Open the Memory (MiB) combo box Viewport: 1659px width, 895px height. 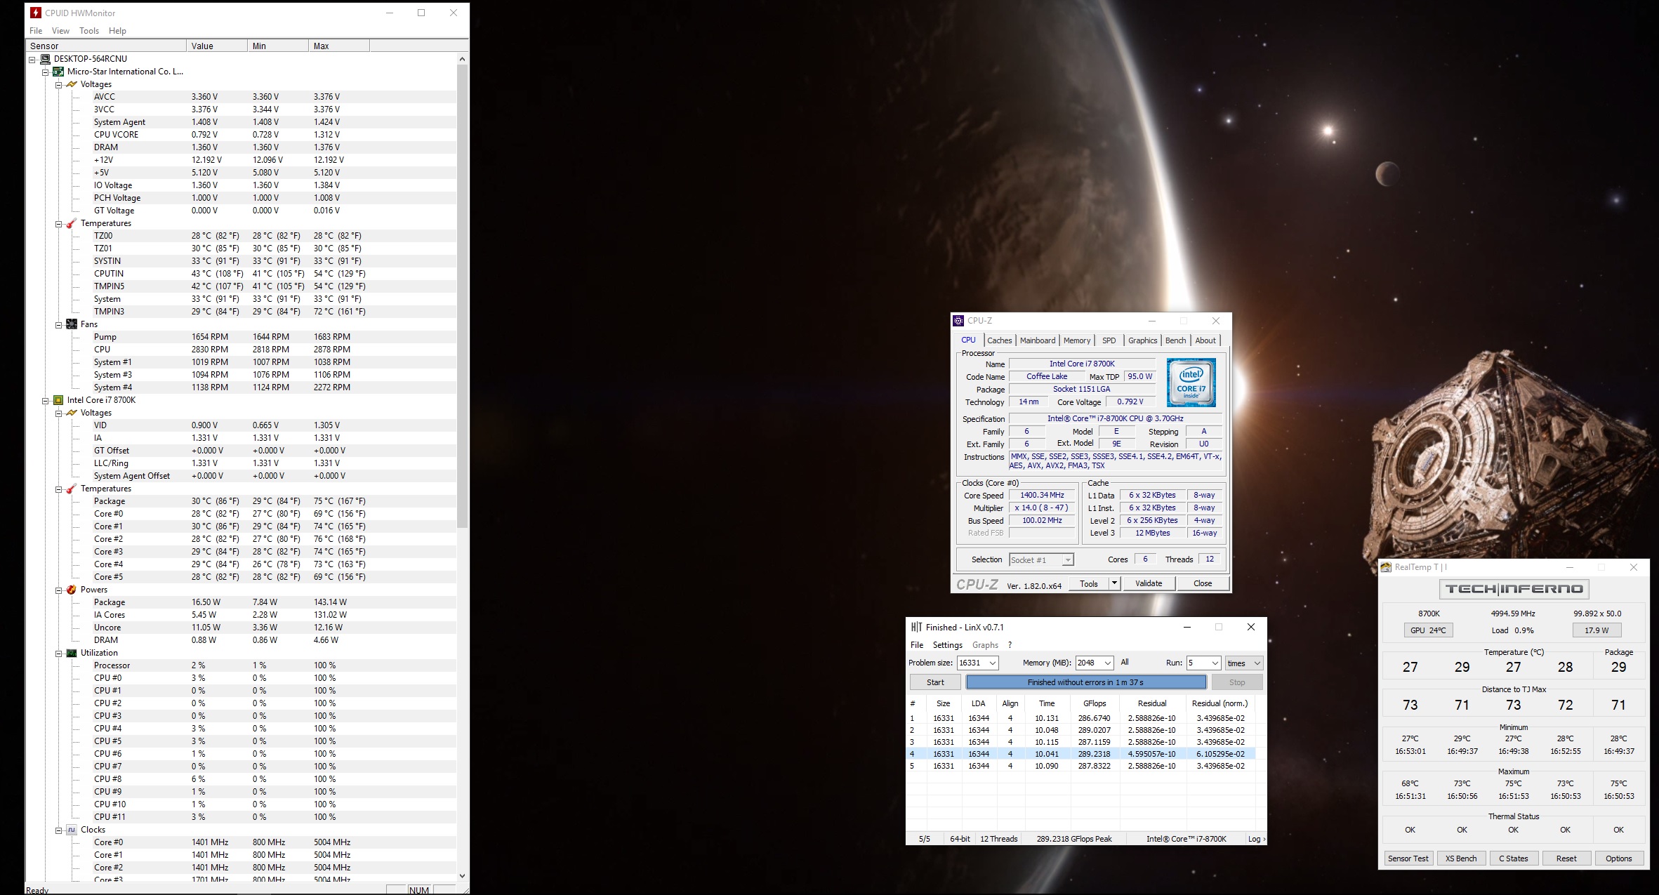tap(1107, 663)
